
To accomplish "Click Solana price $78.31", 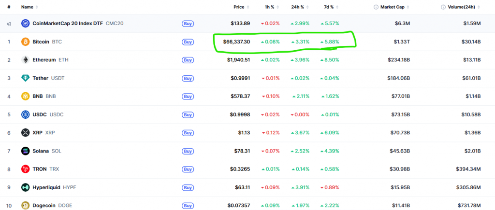I will 243,151.
